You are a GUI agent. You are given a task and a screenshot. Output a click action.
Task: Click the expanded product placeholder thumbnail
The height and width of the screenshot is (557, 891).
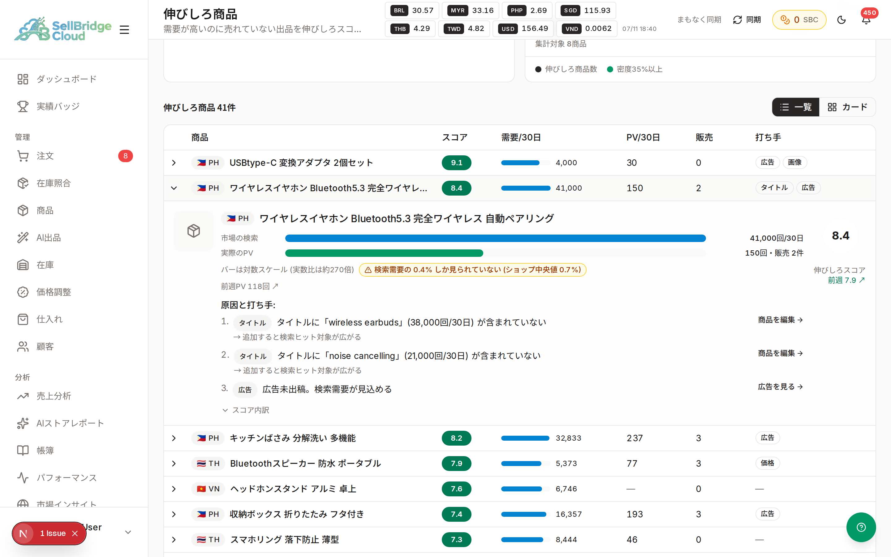194,231
